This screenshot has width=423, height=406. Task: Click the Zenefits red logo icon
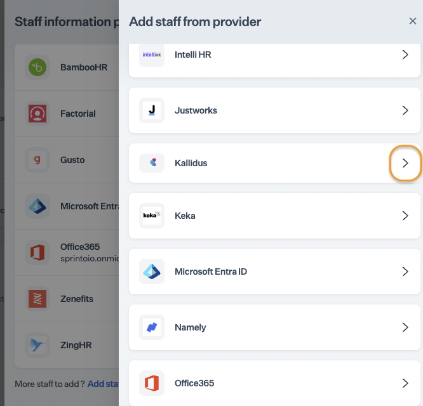tap(37, 299)
